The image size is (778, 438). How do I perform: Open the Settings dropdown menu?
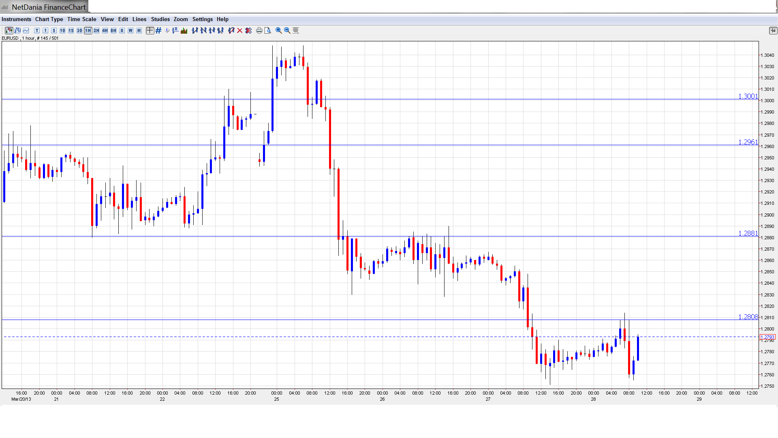tap(202, 19)
